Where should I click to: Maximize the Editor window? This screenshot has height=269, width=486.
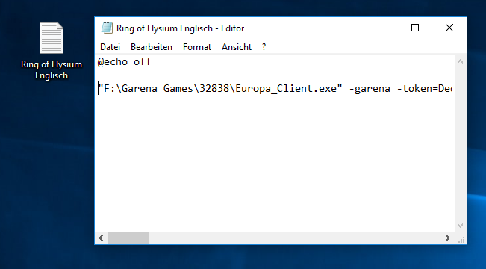[x=415, y=28]
